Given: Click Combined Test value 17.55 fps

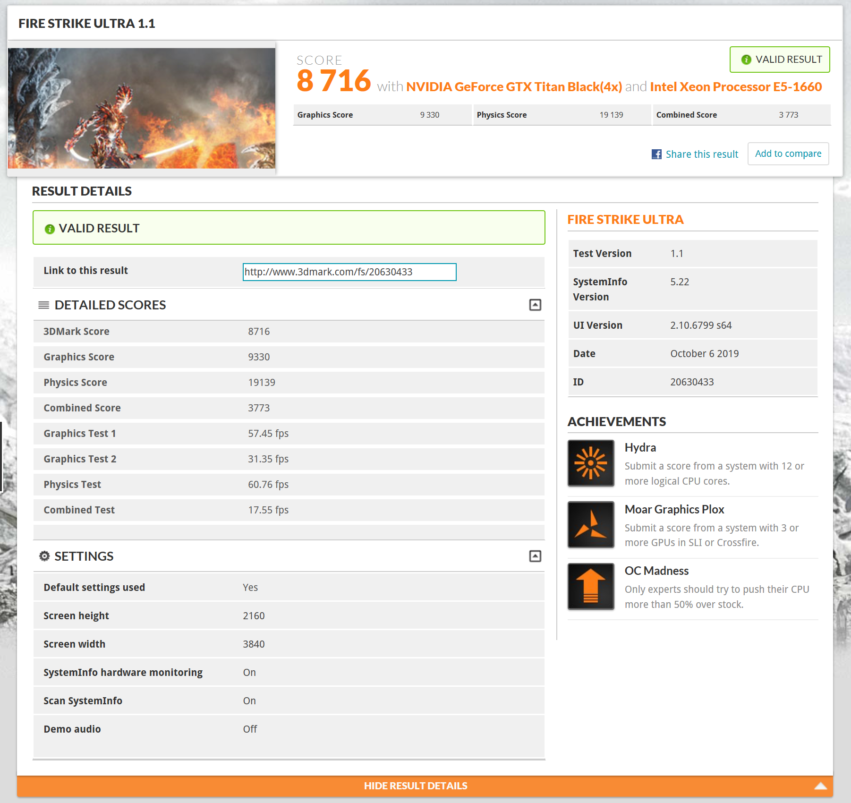Looking at the screenshot, I should click(x=268, y=510).
